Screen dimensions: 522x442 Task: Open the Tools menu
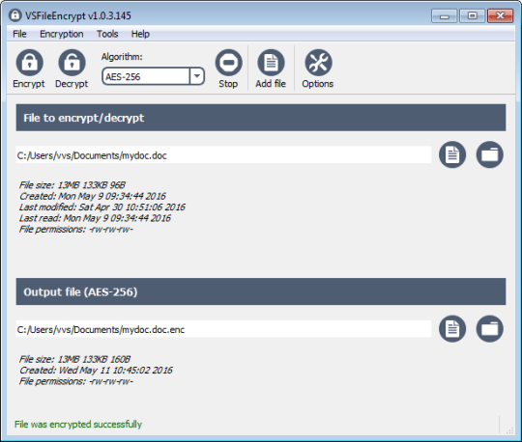107,34
